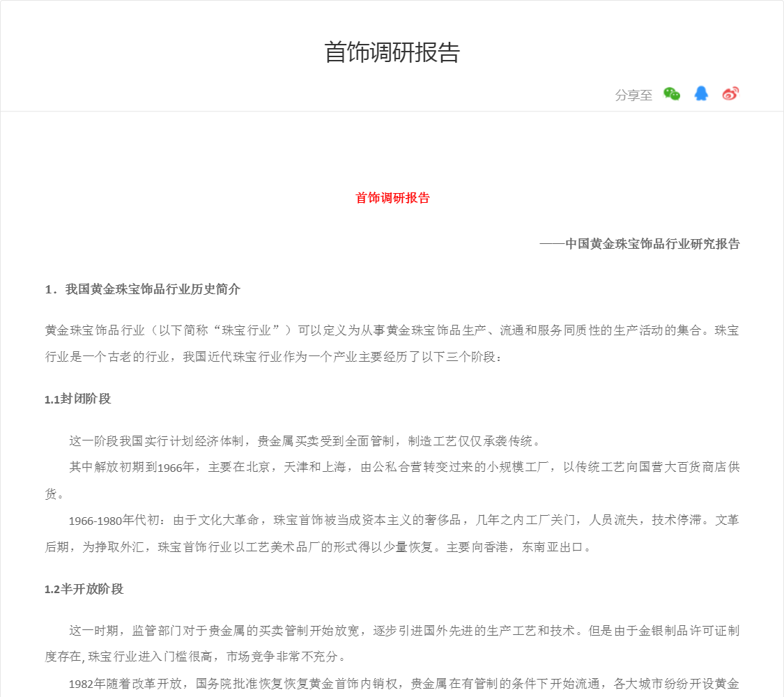Image resolution: width=784 pixels, height=697 pixels.
Task: Click the line starting 后期，为挣取外汇
Action: [318, 547]
